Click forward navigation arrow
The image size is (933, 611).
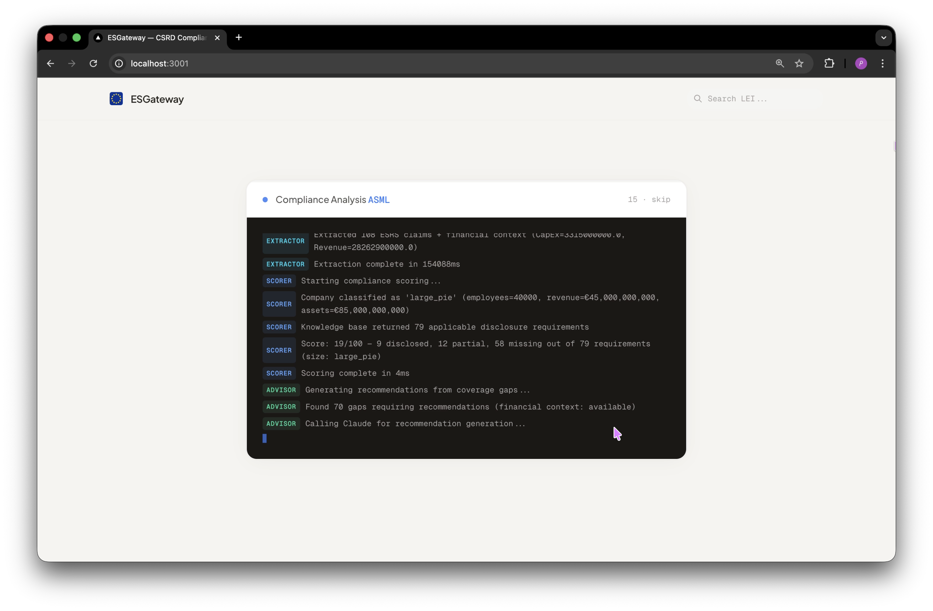coord(72,64)
